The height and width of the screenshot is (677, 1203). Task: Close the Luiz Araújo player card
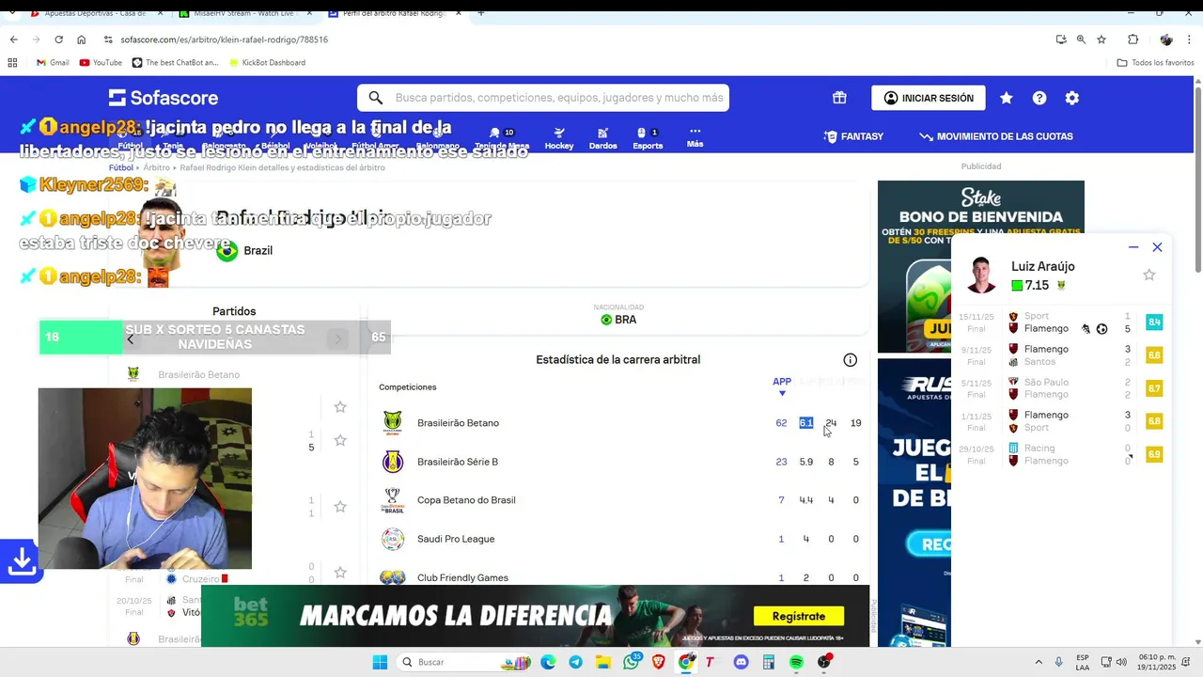coord(1158,247)
